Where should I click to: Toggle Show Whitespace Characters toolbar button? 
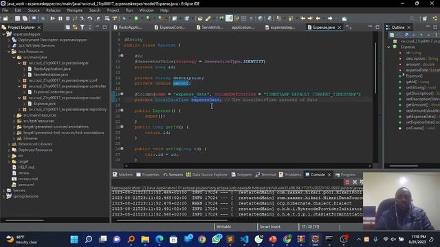pos(251,19)
